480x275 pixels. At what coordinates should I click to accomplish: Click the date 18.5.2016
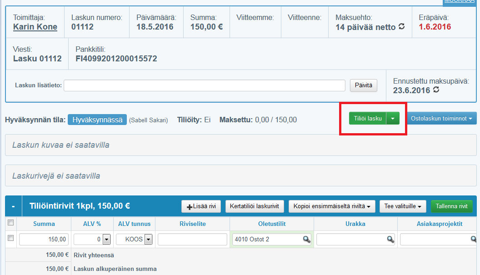(x=155, y=27)
